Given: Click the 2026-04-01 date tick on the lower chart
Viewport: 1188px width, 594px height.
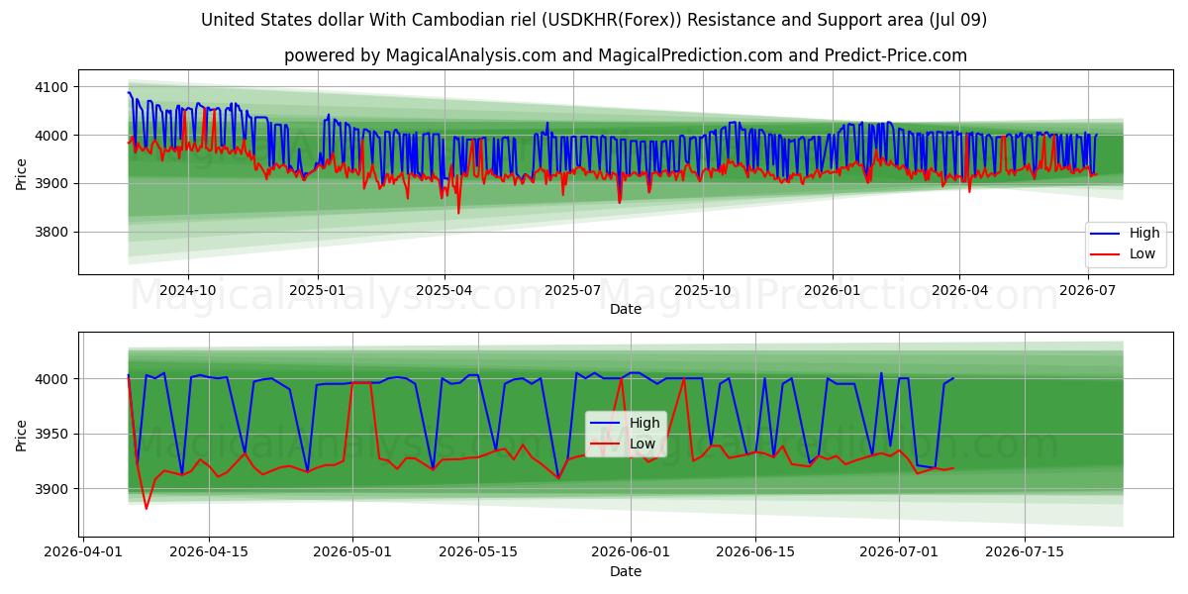Looking at the screenshot, I should [x=83, y=552].
